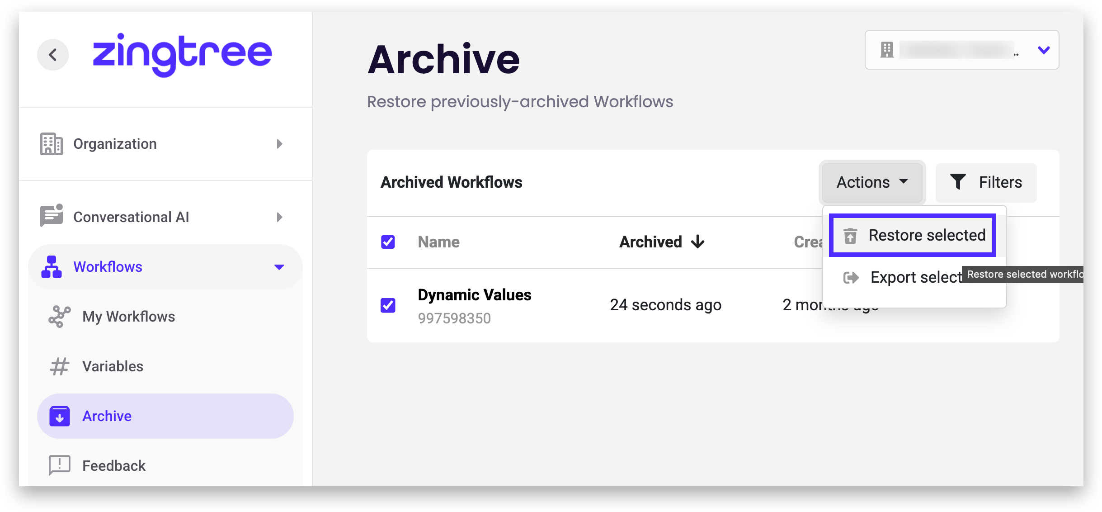
Task: Click the Variables hash icon
Action: (59, 366)
